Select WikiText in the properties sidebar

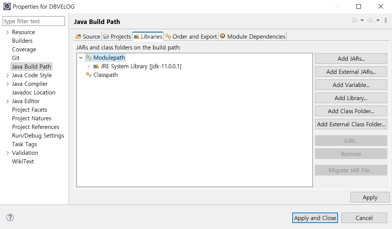click(23, 161)
